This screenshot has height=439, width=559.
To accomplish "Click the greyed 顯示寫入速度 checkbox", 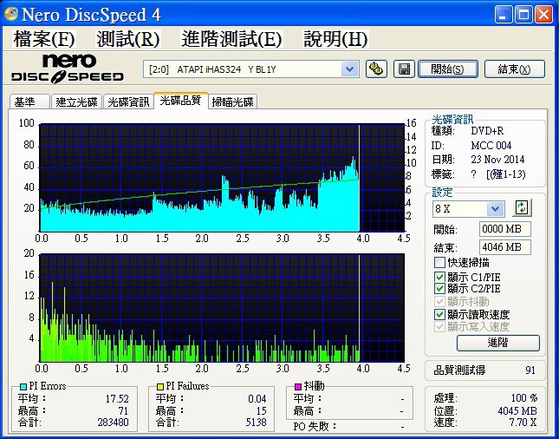I will (x=439, y=326).
